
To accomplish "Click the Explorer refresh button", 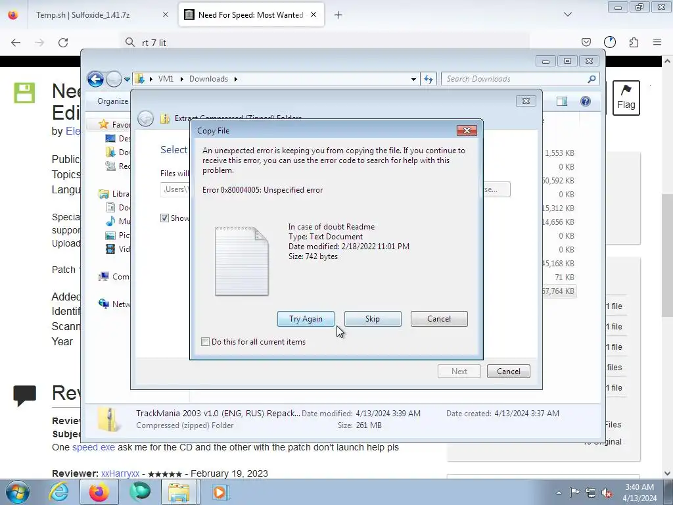I will click(x=429, y=79).
